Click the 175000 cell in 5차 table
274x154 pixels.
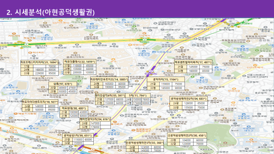pos(137,103)
